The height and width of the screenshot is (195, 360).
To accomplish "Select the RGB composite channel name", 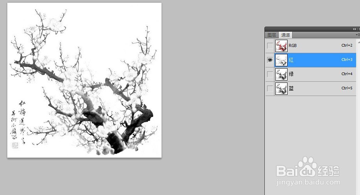I will tap(293, 45).
